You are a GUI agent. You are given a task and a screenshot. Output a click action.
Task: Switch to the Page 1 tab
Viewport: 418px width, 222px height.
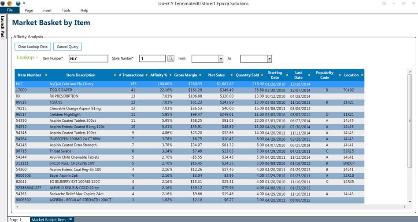click(x=15, y=219)
